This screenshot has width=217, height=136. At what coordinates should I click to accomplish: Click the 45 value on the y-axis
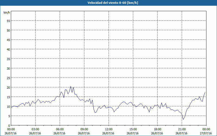click(x=8, y=40)
